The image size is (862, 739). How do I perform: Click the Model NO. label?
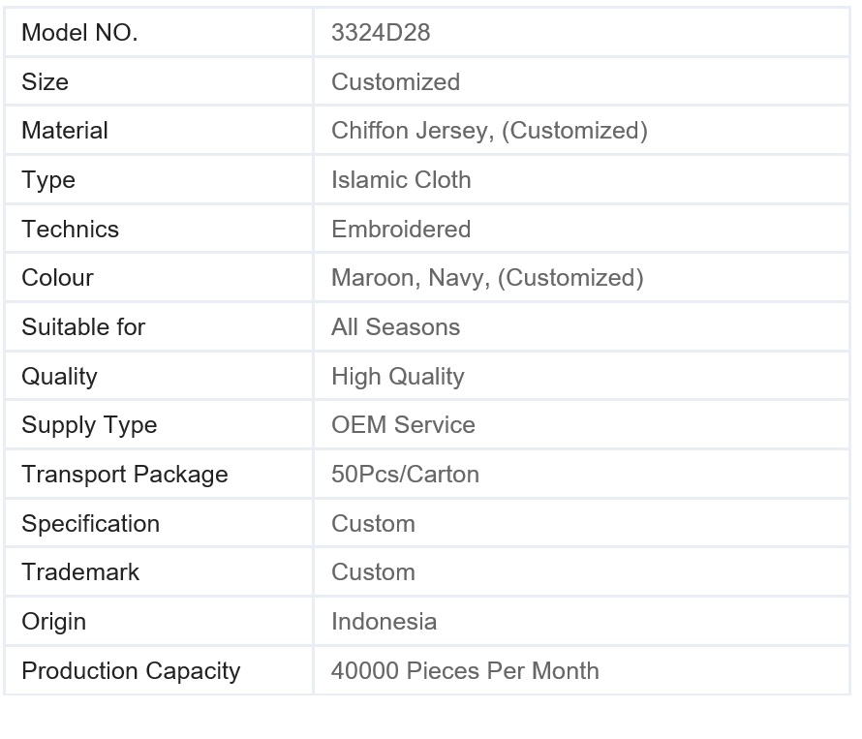tap(79, 32)
